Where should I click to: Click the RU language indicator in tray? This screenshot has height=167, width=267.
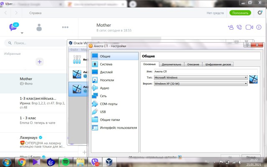coord(207,162)
